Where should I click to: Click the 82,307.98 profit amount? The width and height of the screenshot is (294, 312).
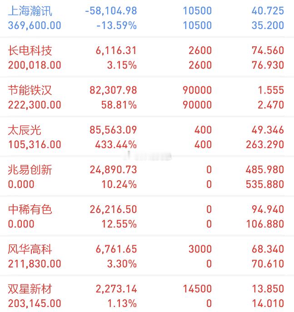coord(113,90)
